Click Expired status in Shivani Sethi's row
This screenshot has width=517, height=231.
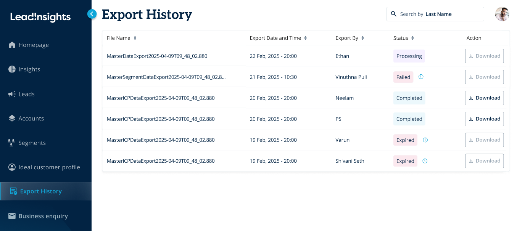405,161
